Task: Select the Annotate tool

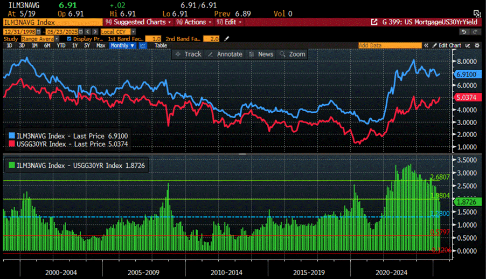Action: 225,54
